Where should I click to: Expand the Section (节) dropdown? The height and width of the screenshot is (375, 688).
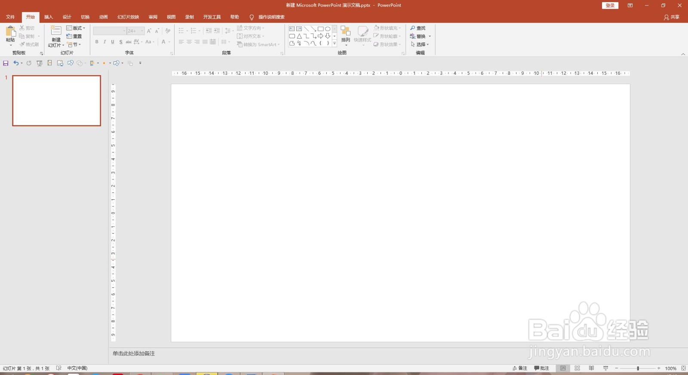click(x=74, y=44)
